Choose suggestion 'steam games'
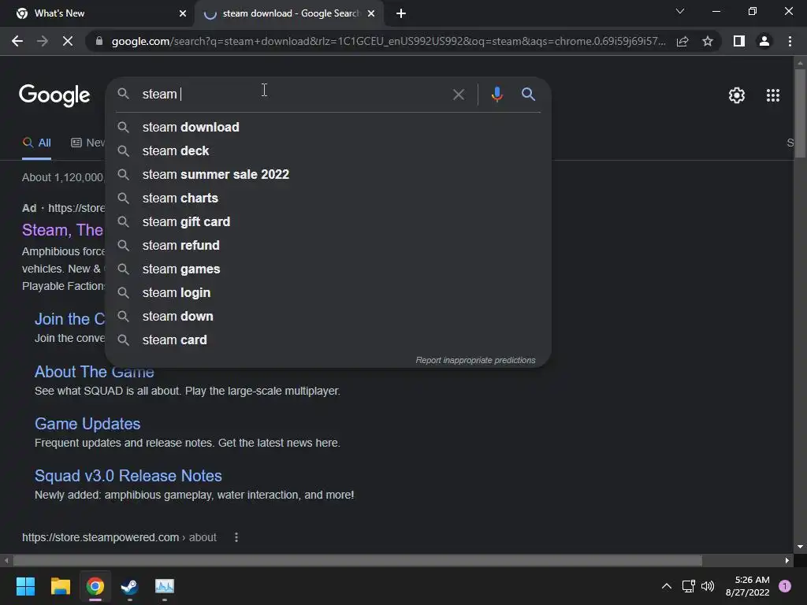807x605 pixels. (x=329, y=269)
